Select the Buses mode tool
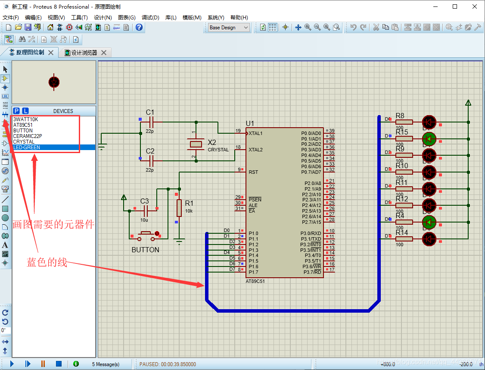Image resolution: width=485 pixels, height=370 pixels. [5, 115]
